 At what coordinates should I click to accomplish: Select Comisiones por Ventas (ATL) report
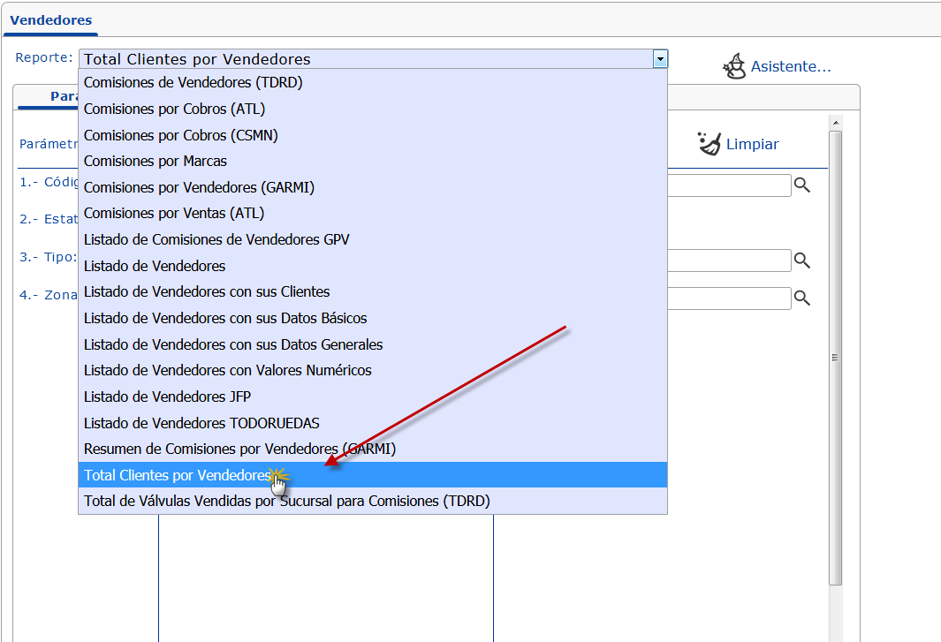click(173, 214)
